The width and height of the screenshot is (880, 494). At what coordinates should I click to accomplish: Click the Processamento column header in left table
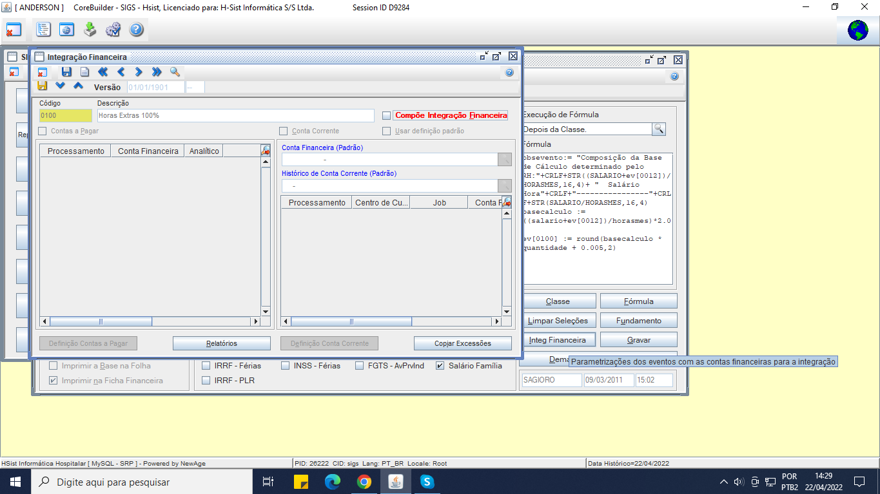click(75, 151)
